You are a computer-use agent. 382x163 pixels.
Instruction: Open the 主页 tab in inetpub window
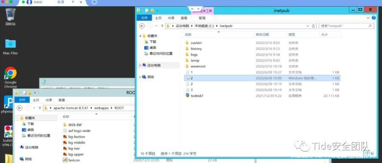(158, 18)
